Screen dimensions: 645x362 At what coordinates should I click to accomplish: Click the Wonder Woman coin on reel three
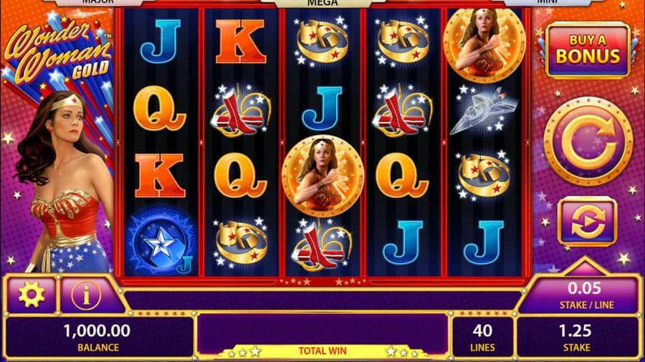click(x=323, y=176)
